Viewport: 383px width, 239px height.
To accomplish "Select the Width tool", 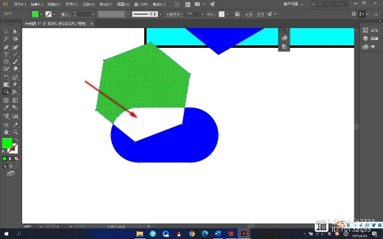I will click(x=6, y=85).
